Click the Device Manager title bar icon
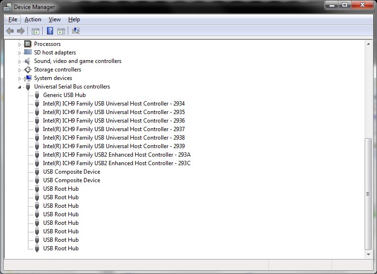377x274 pixels. [x=8, y=7]
